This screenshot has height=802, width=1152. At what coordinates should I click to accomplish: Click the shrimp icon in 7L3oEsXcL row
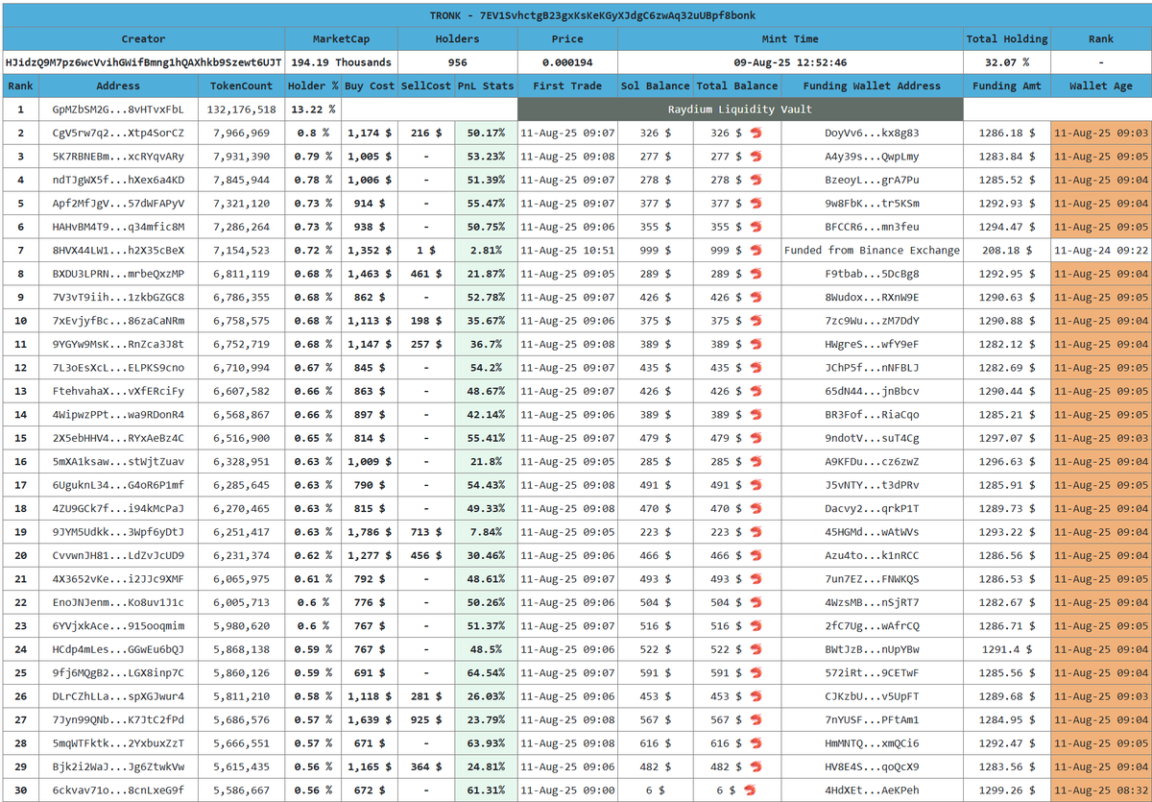(756, 368)
